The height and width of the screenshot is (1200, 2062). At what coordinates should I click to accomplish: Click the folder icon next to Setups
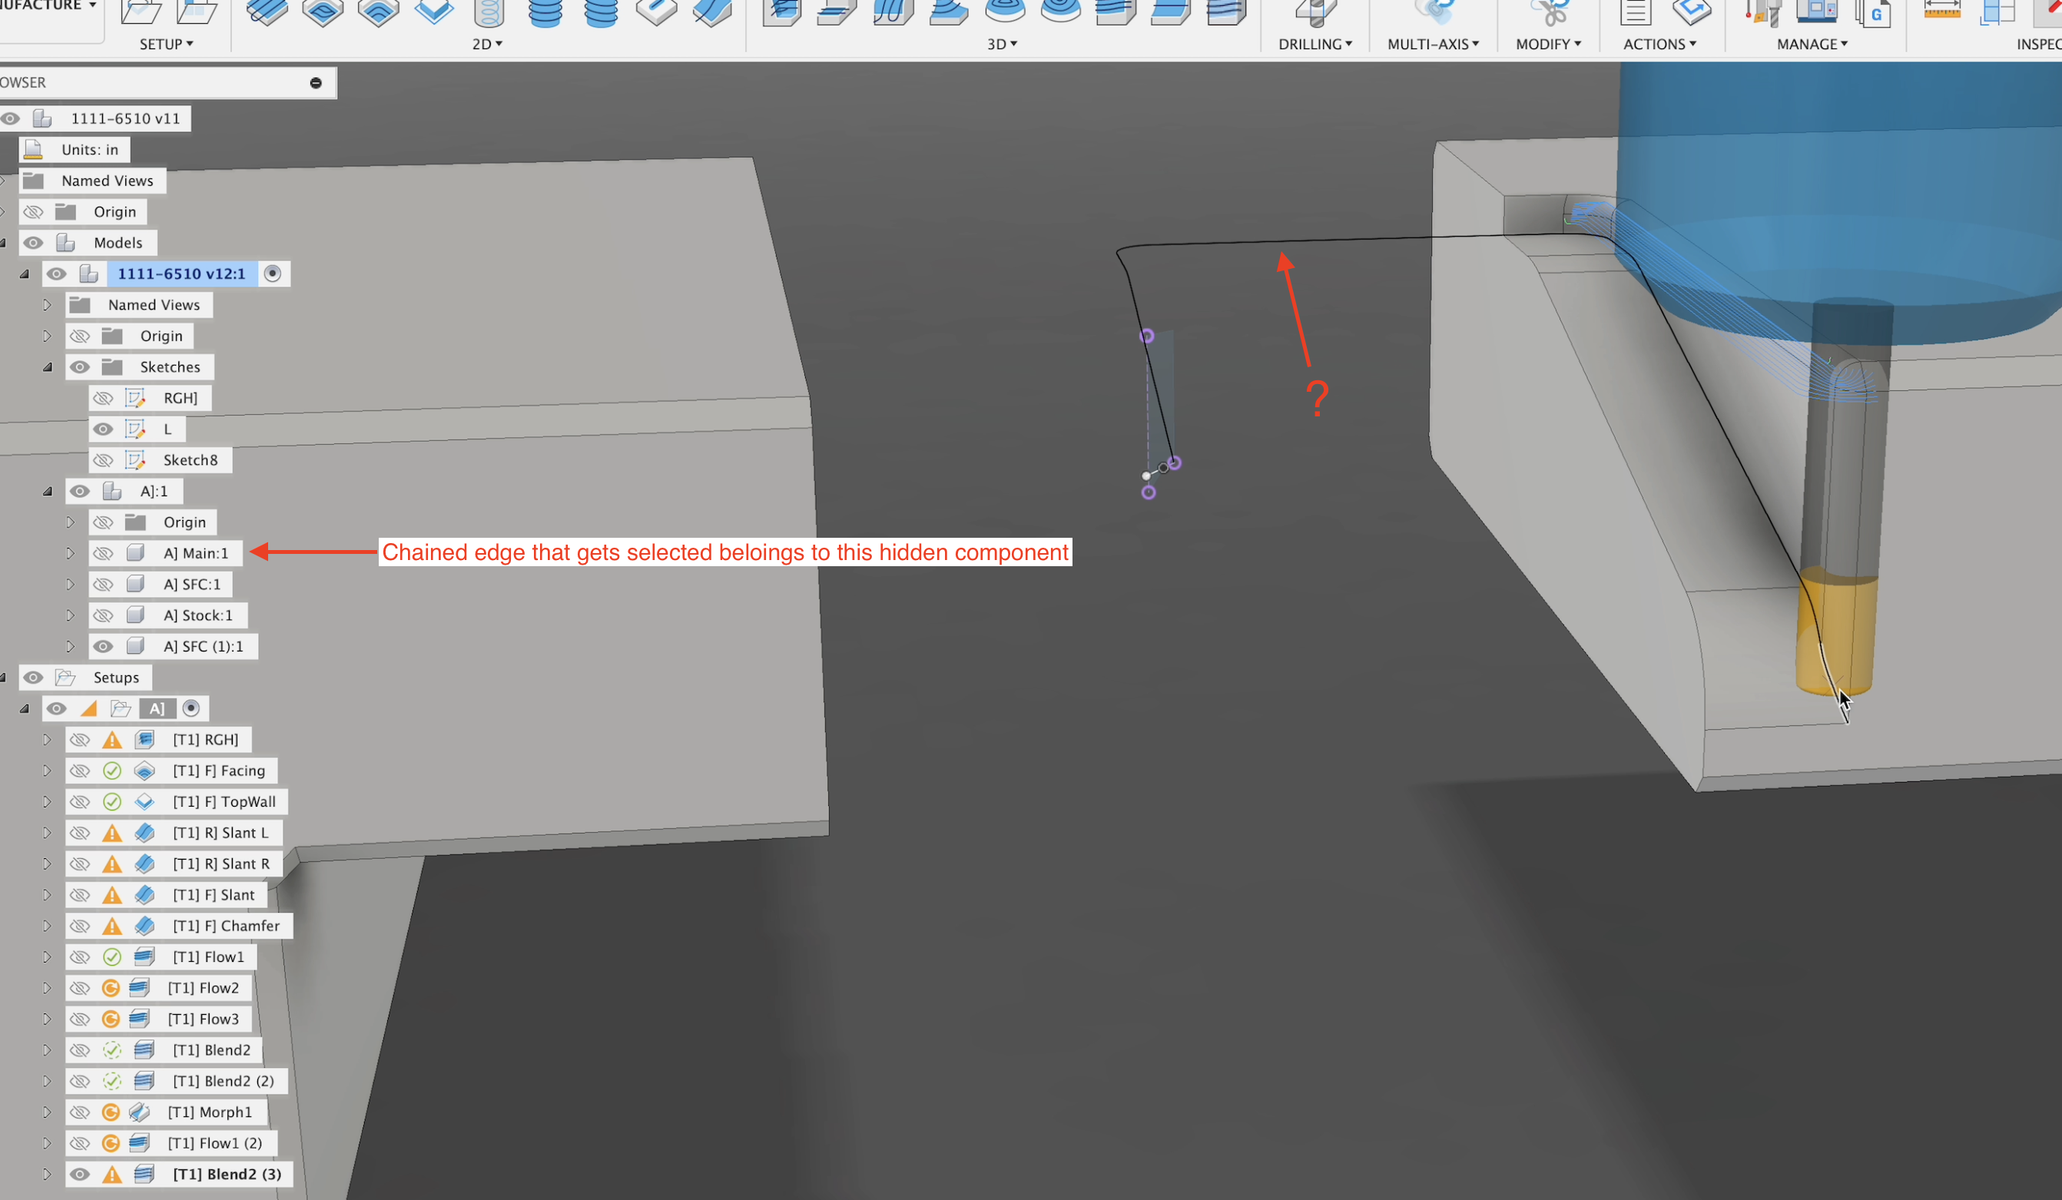coord(65,678)
